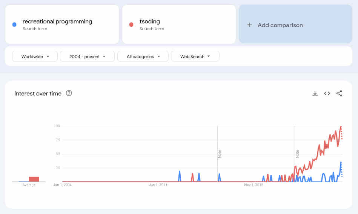Open the Interest over time help icon
Viewport: 358px width, 214px height.
point(69,93)
